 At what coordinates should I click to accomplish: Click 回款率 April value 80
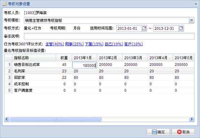[152, 77]
